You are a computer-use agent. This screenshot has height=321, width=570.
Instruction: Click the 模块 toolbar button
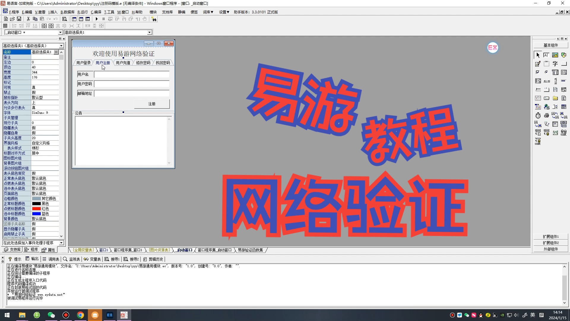tap(153, 12)
